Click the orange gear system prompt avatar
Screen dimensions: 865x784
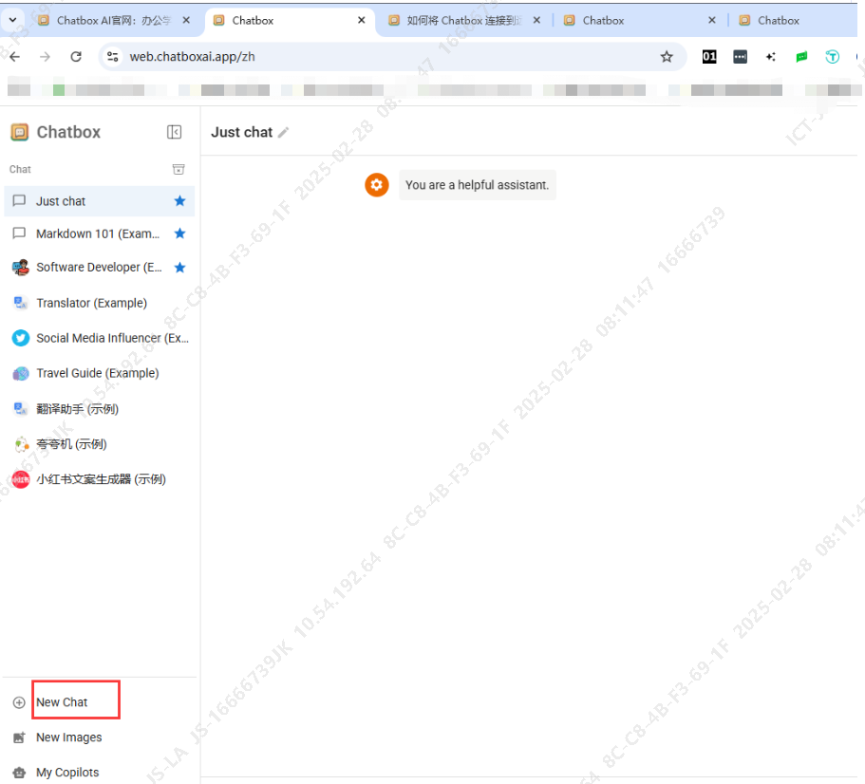point(377,185)
